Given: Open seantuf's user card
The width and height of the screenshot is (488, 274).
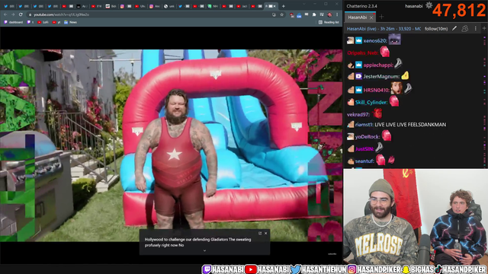Looking at the screenshot, I should tap(364, 161).
